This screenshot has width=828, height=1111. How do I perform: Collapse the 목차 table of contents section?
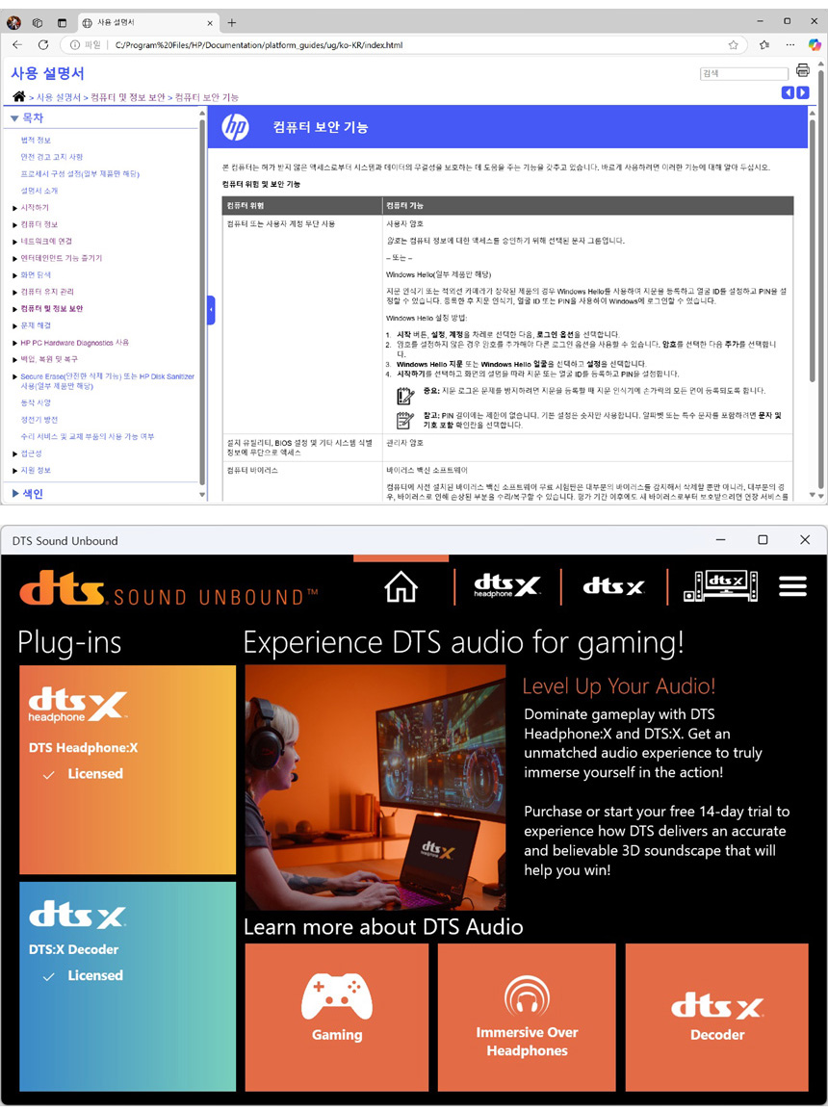tap(14, 118)
